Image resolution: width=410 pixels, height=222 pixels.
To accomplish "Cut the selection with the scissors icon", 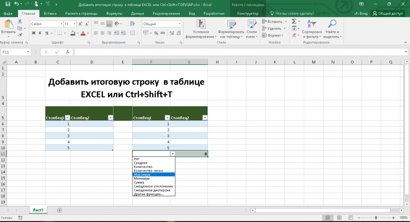I will (20, 22).
